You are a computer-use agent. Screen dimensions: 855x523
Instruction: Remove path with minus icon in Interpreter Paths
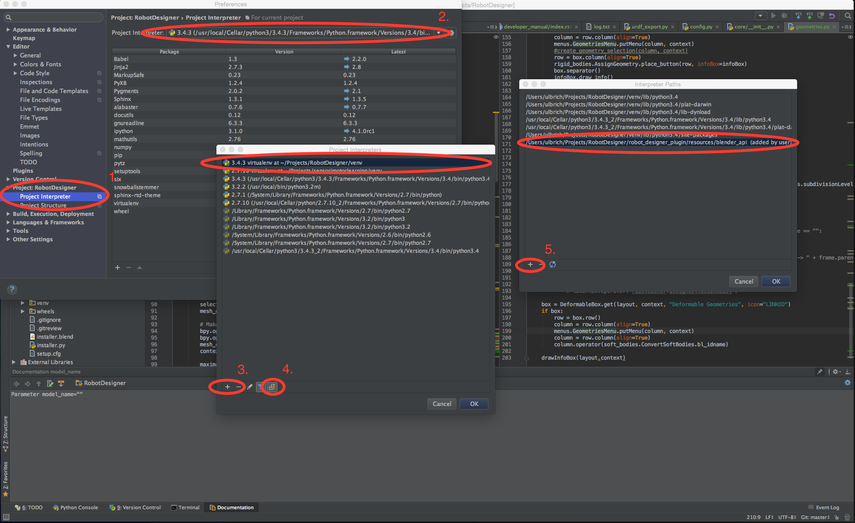coord(541,264)
